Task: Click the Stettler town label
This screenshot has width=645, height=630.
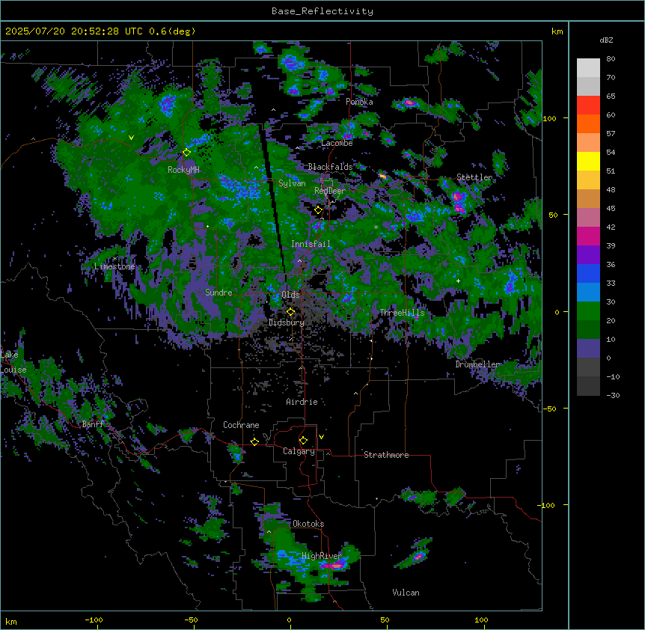Action: tap(474, 177)
